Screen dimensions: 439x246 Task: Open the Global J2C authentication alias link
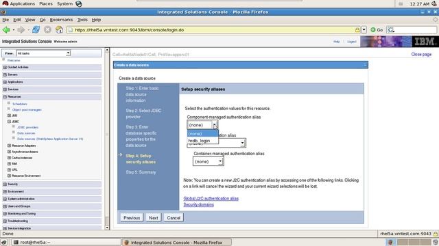[211, 199]
